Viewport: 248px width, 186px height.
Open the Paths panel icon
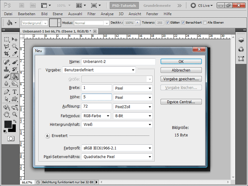[x=241, y=59]
